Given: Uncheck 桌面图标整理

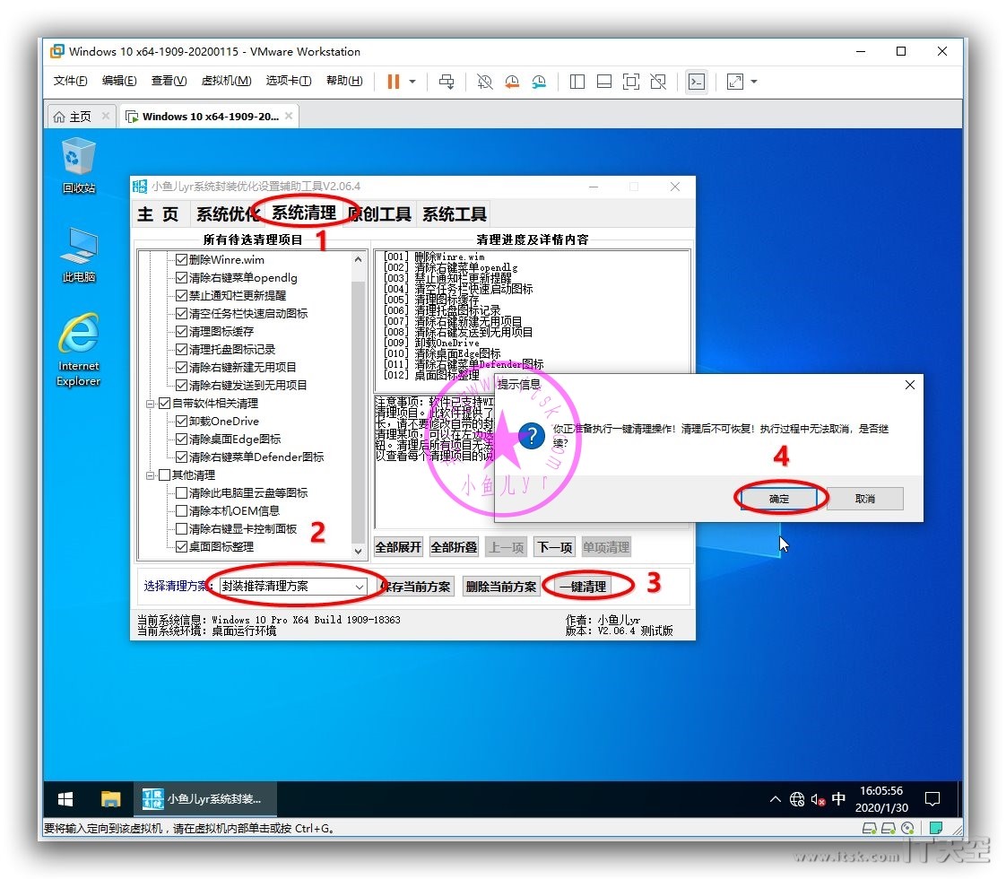Looking at the screenshot, I should click(x=182, y=547).
